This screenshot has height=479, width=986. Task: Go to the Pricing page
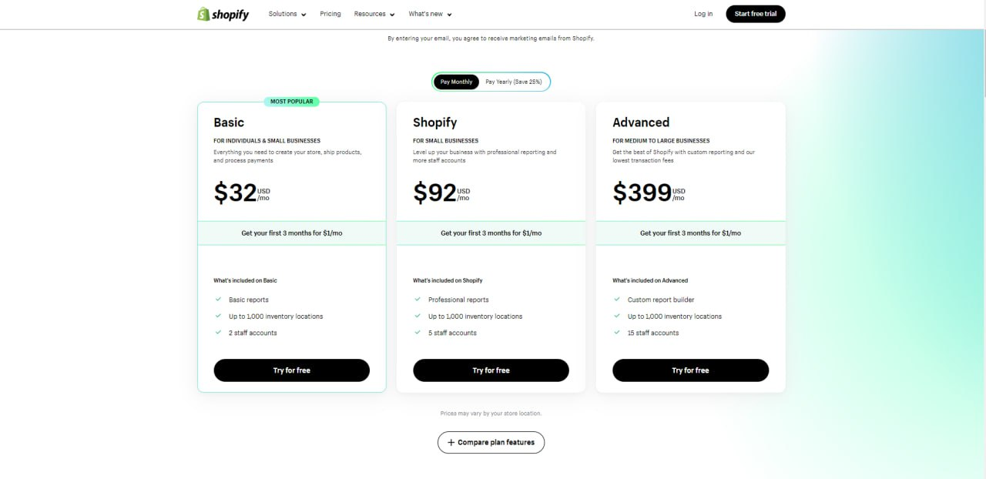tap(330, 14)
